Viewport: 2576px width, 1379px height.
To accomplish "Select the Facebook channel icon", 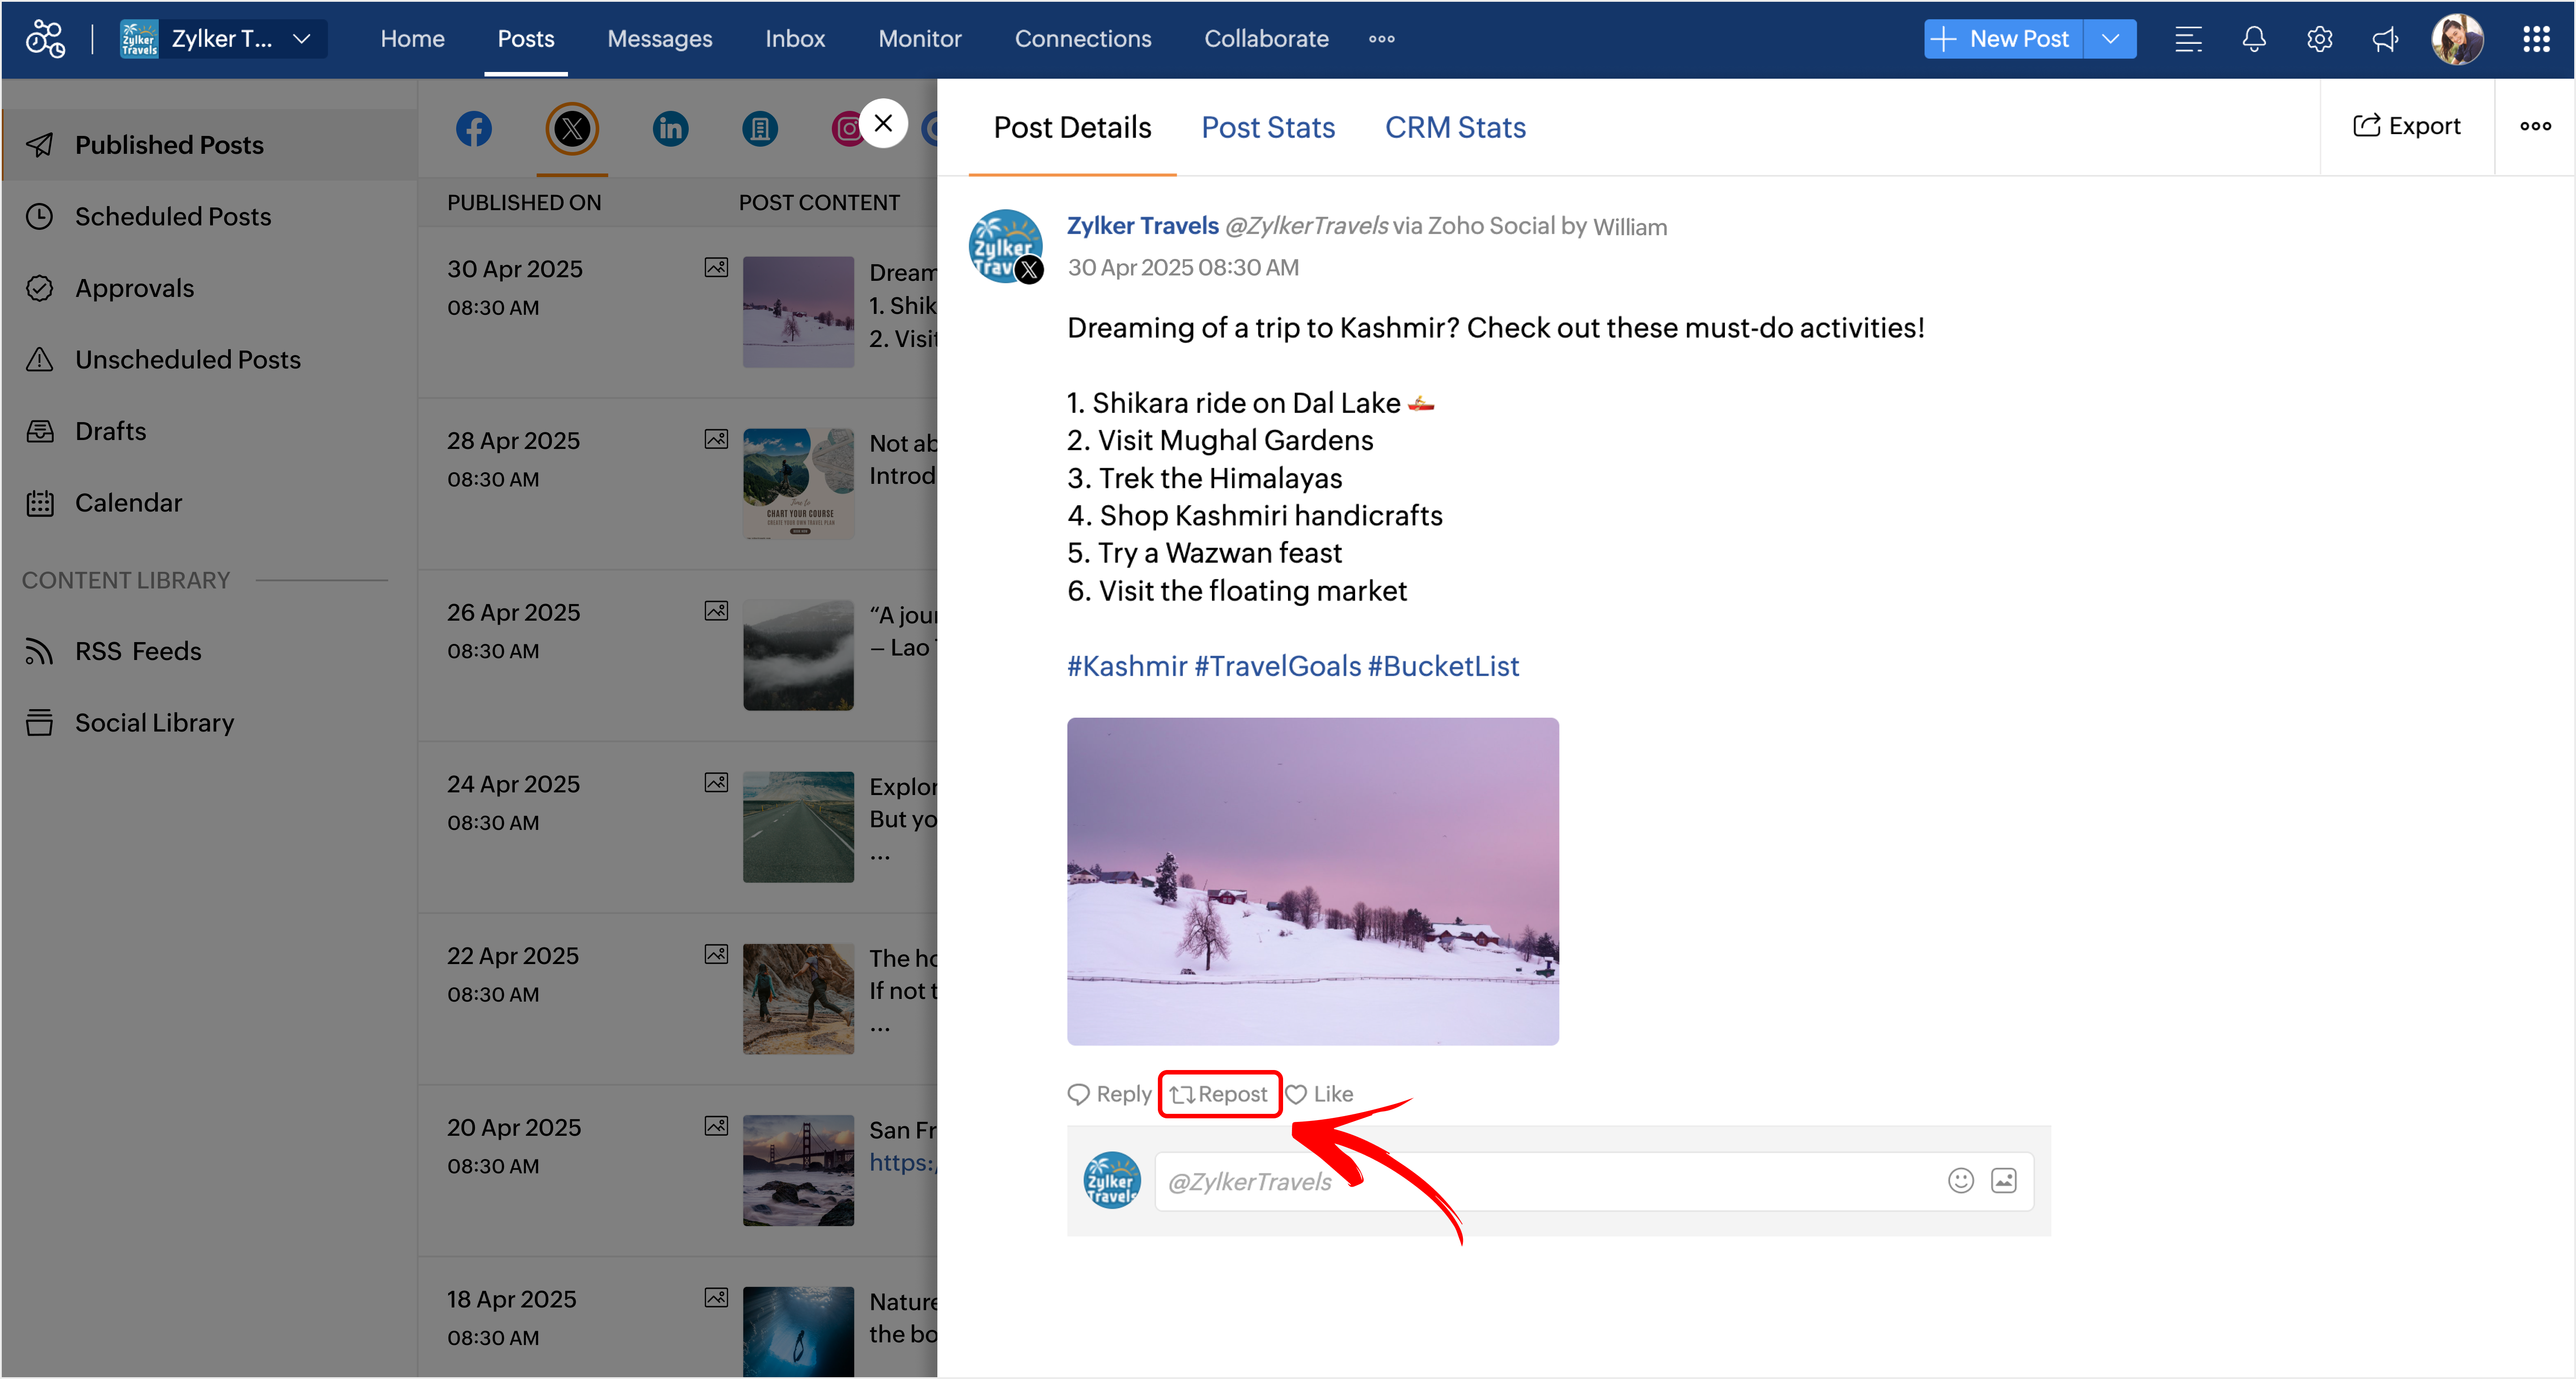I will click(x=473, y=129).
